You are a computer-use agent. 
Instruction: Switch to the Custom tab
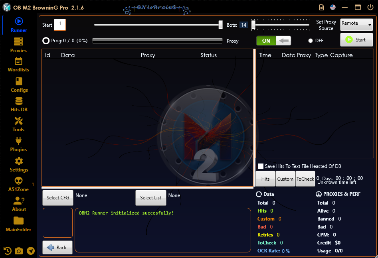click(x=285, y=179)
